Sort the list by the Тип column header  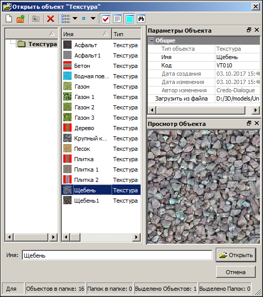[126, 34]
